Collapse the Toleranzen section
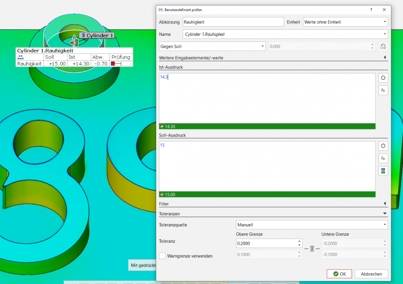Image resolution: width=403 pixels, height=284 pixels. coord(385,214)
